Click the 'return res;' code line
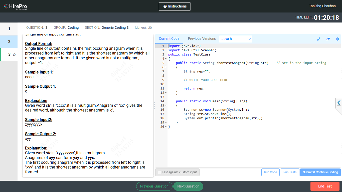Viewport: 342px width, 192px height. [194, 88]
